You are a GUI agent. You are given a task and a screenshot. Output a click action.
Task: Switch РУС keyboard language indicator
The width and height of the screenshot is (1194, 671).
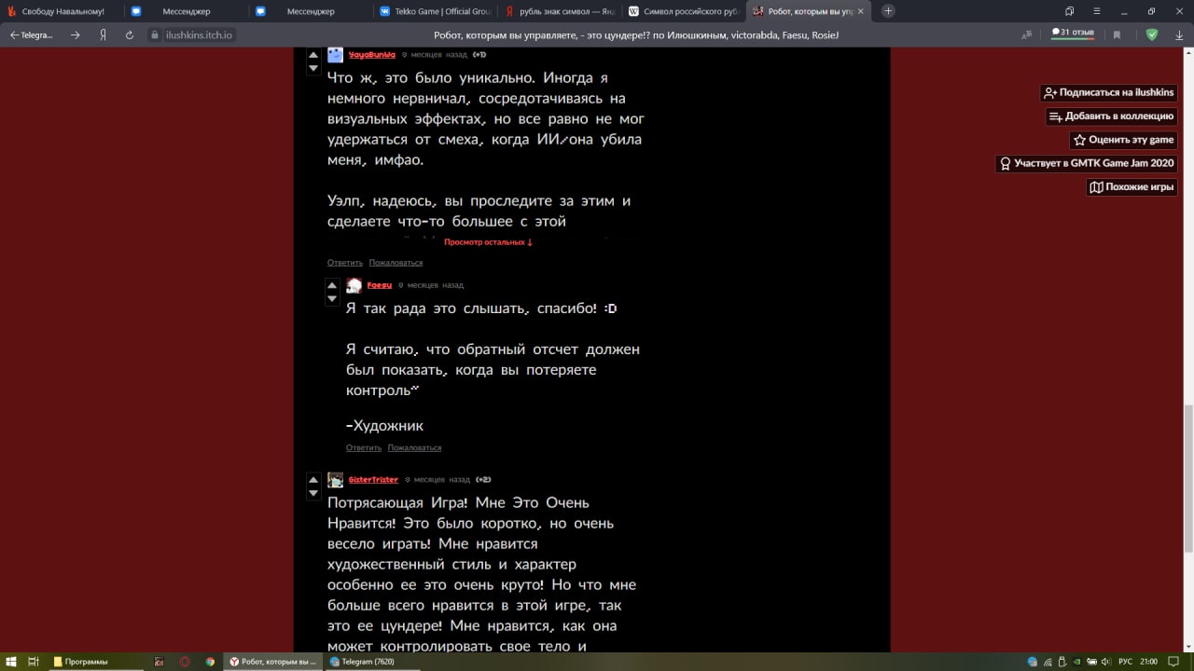coord(1126,662)
